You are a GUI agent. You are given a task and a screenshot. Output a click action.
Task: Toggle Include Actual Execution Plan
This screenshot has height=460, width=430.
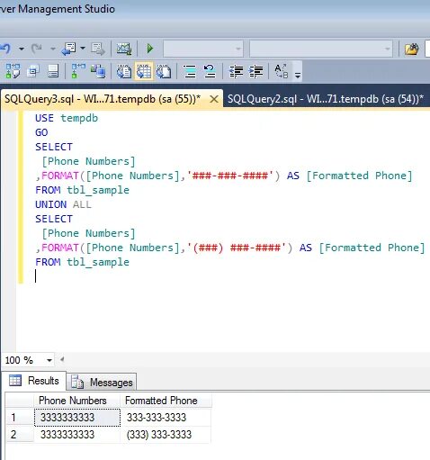78,71
